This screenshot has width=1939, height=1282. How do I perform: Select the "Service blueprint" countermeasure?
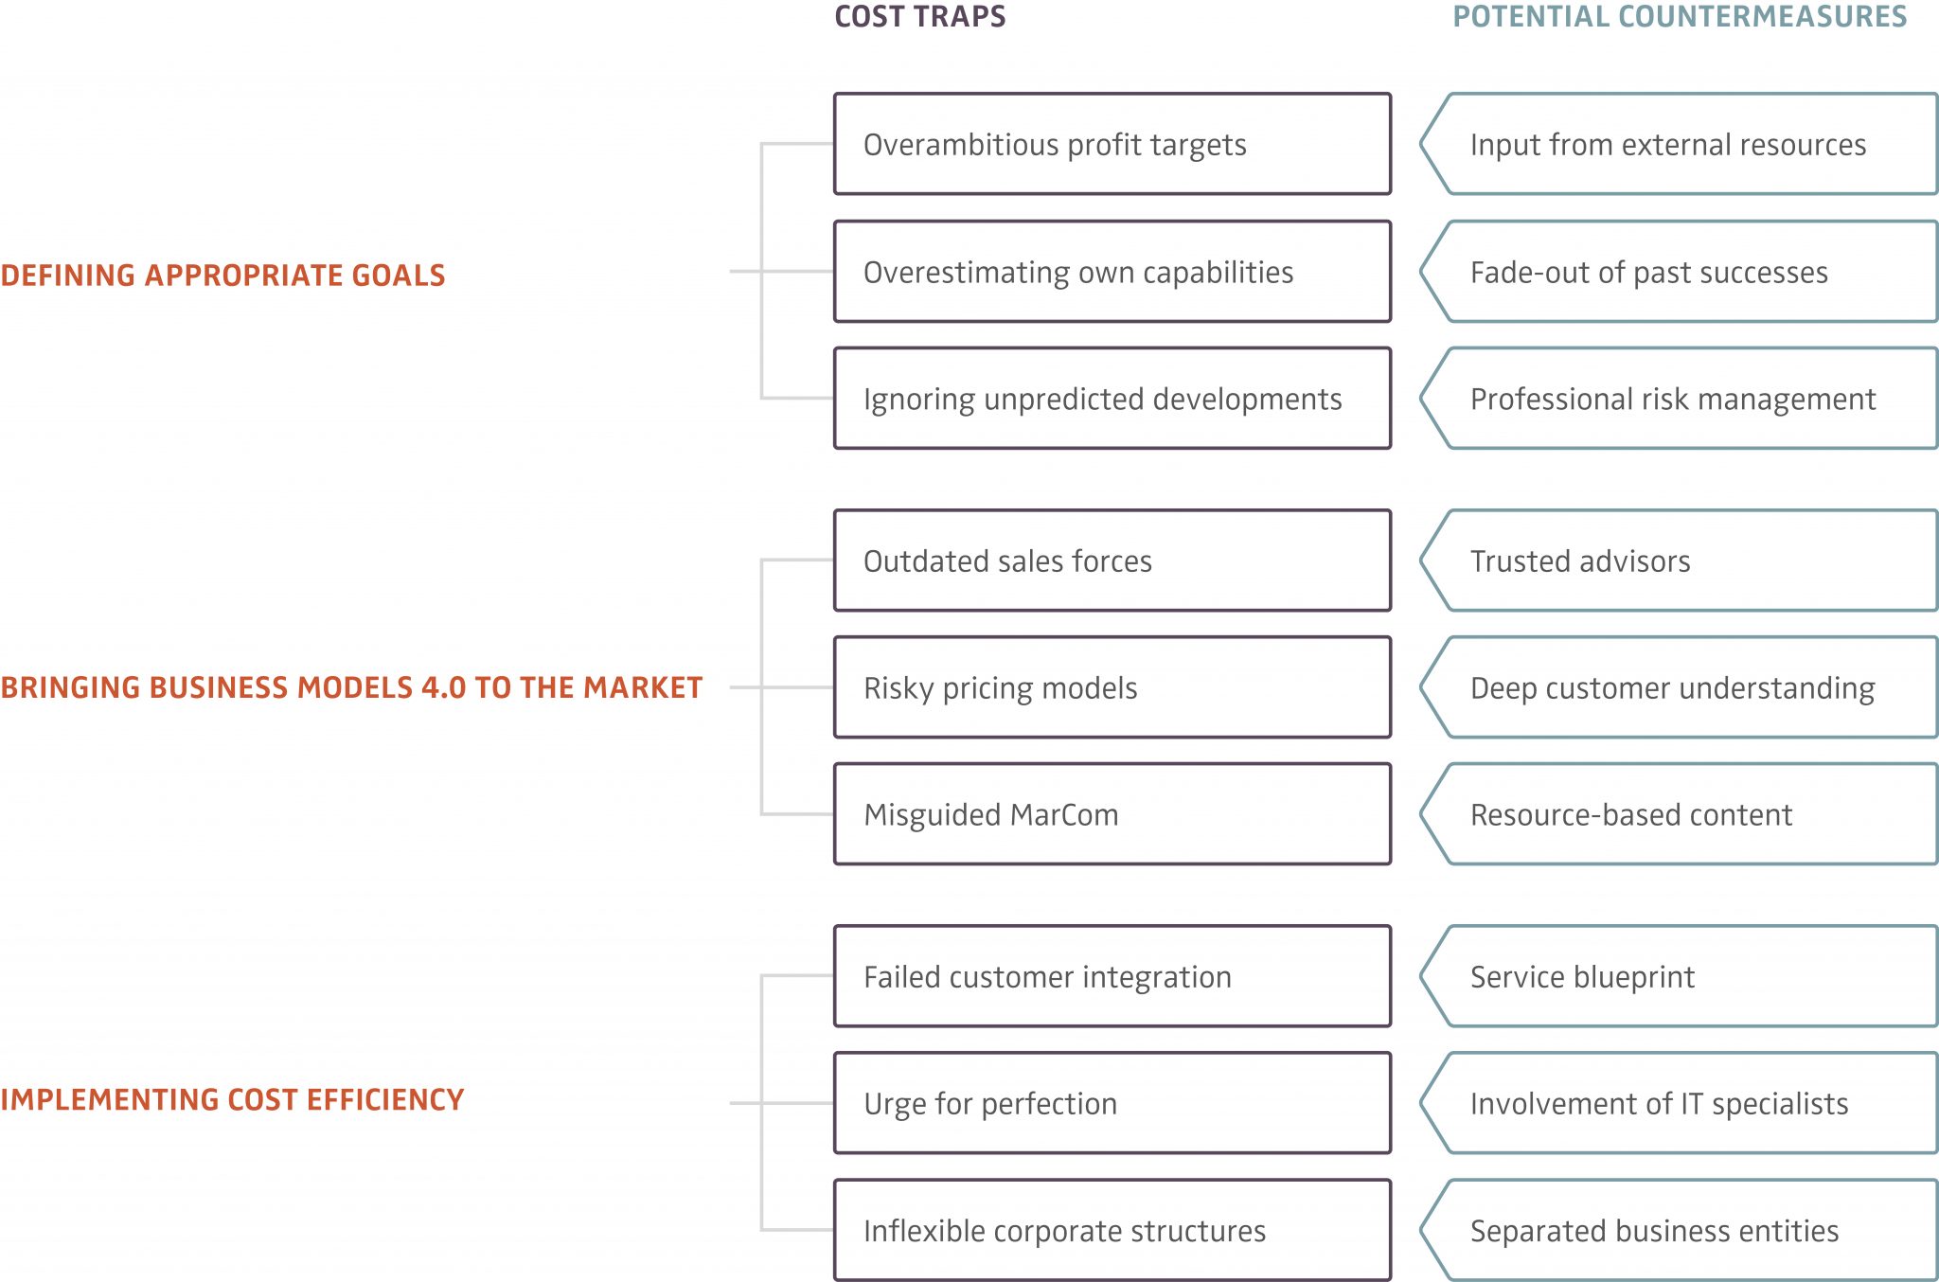(x=1680, y=976)
